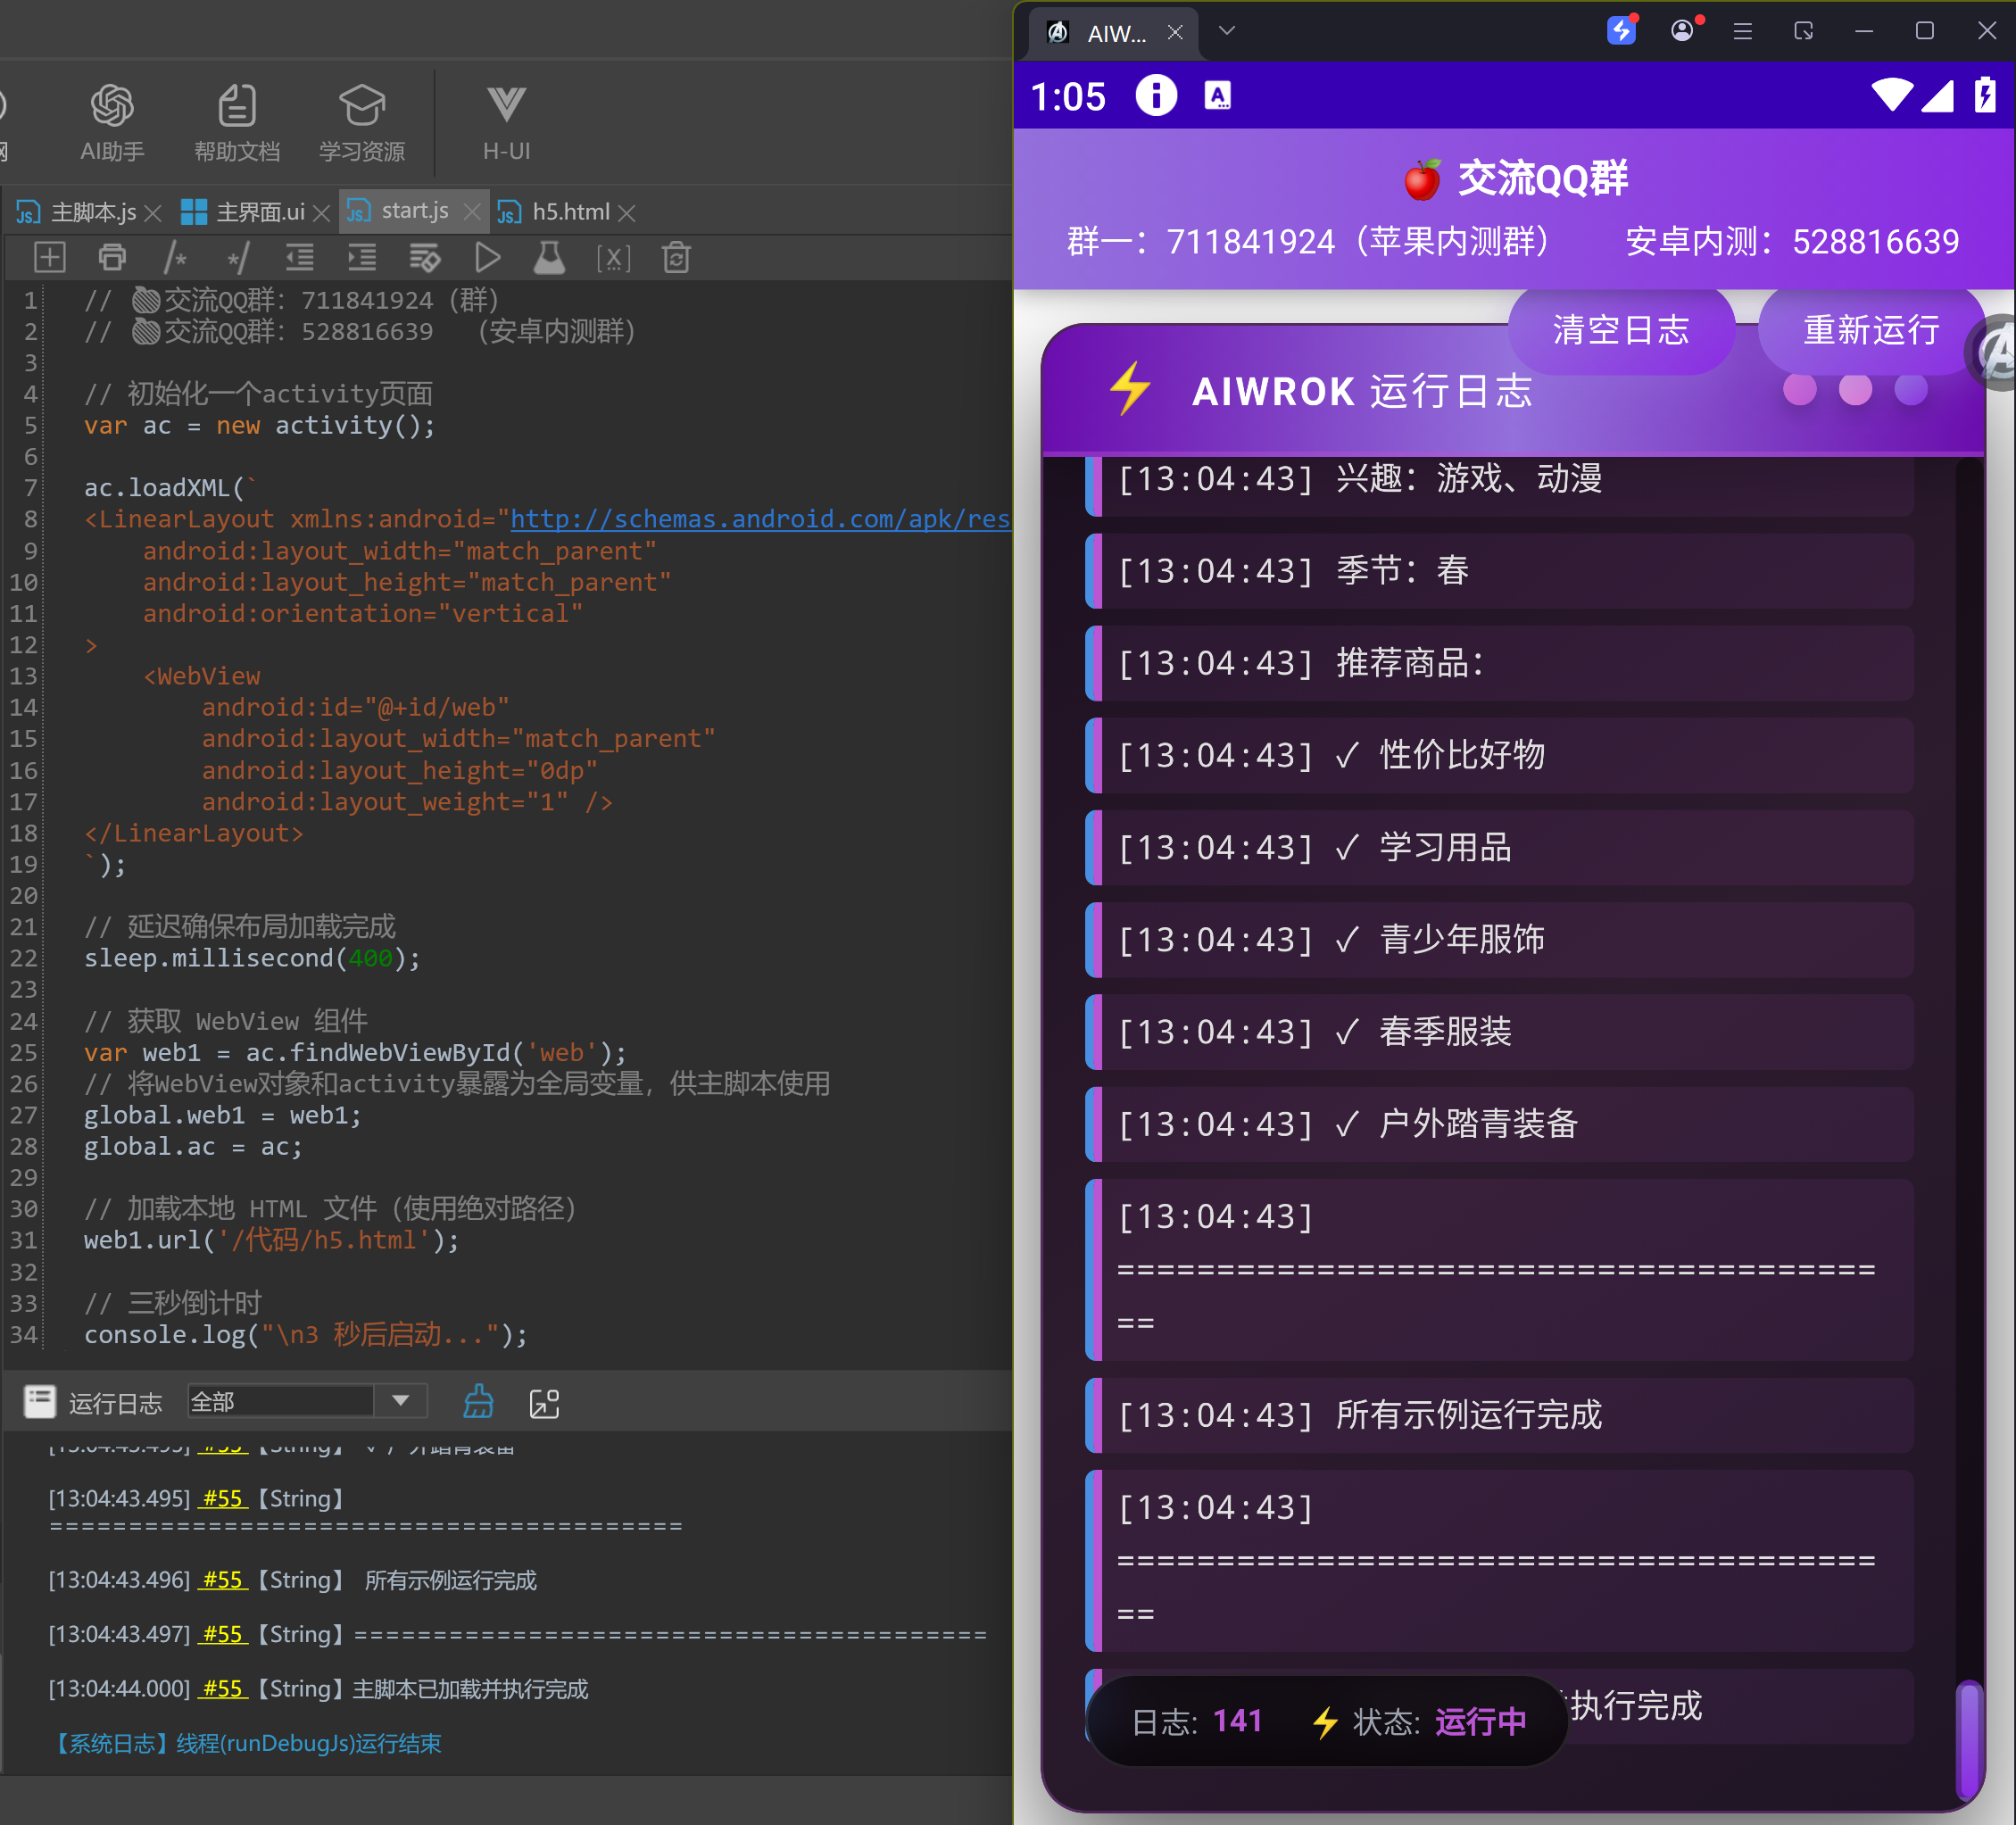Click the format code icon
The height and width of the screenshot is (1825, 2016).
pyautogui.click(x=425, y=258)
